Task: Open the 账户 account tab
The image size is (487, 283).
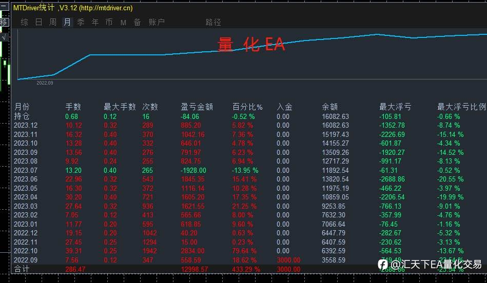Action: tap(157, 22)
